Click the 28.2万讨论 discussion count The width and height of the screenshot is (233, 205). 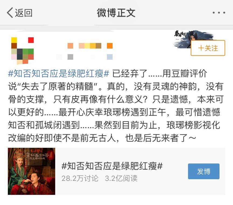(80, 178)
